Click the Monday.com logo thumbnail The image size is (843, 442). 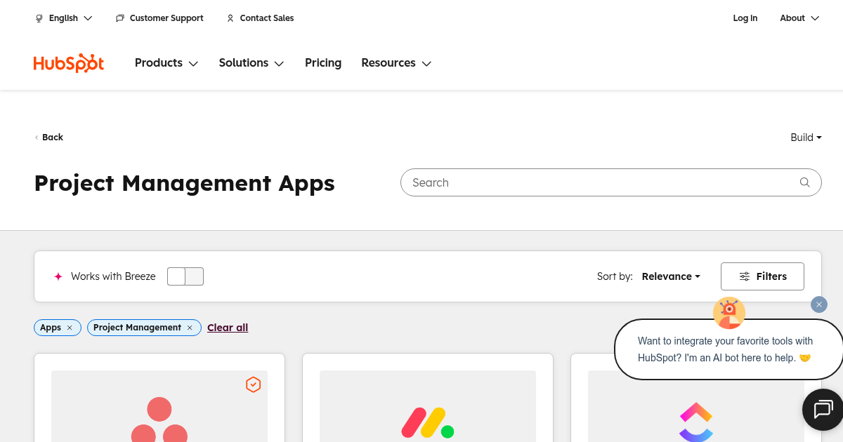point(427,422)
